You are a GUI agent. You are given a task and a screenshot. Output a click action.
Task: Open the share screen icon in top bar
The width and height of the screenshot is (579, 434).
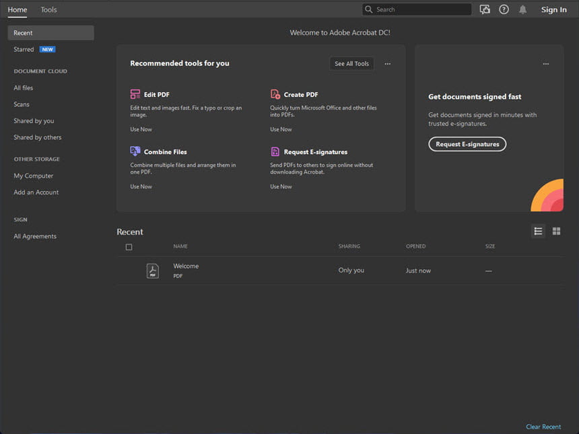click(x=485, y=9)
